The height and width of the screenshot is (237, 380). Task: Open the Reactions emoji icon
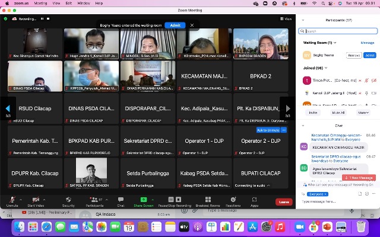(x=233, y=199)
